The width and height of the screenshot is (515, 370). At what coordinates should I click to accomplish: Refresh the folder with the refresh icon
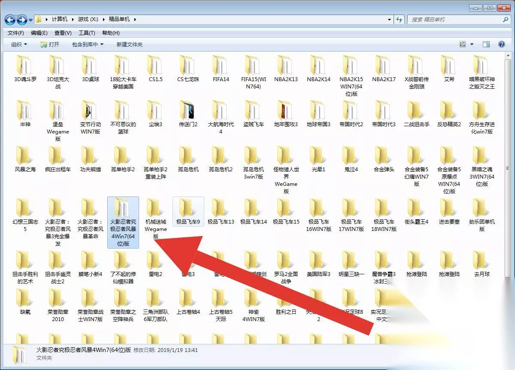pyautogui.click(x=399, y=20)
